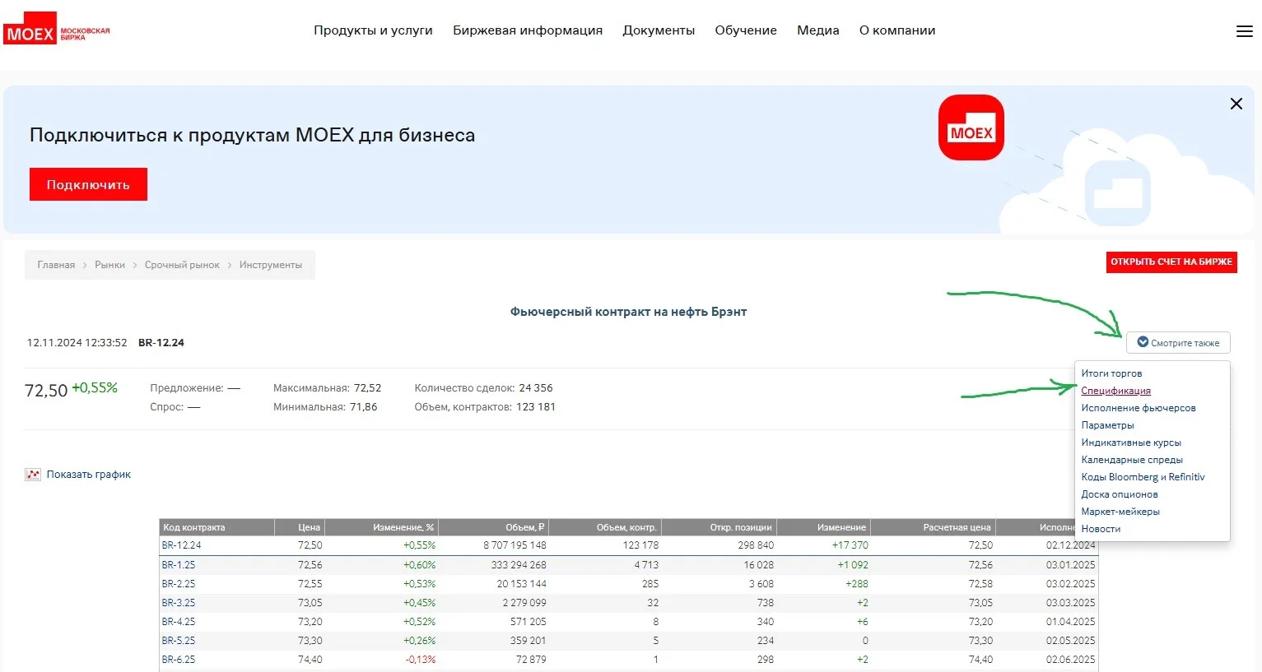Select Новости from the dropdown list
This screenshot has width=1262, height=672.
click(1101, 529)
